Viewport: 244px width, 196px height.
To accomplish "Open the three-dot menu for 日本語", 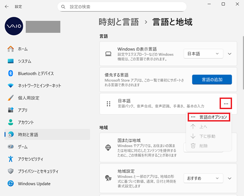I will (x=226, y=103).
